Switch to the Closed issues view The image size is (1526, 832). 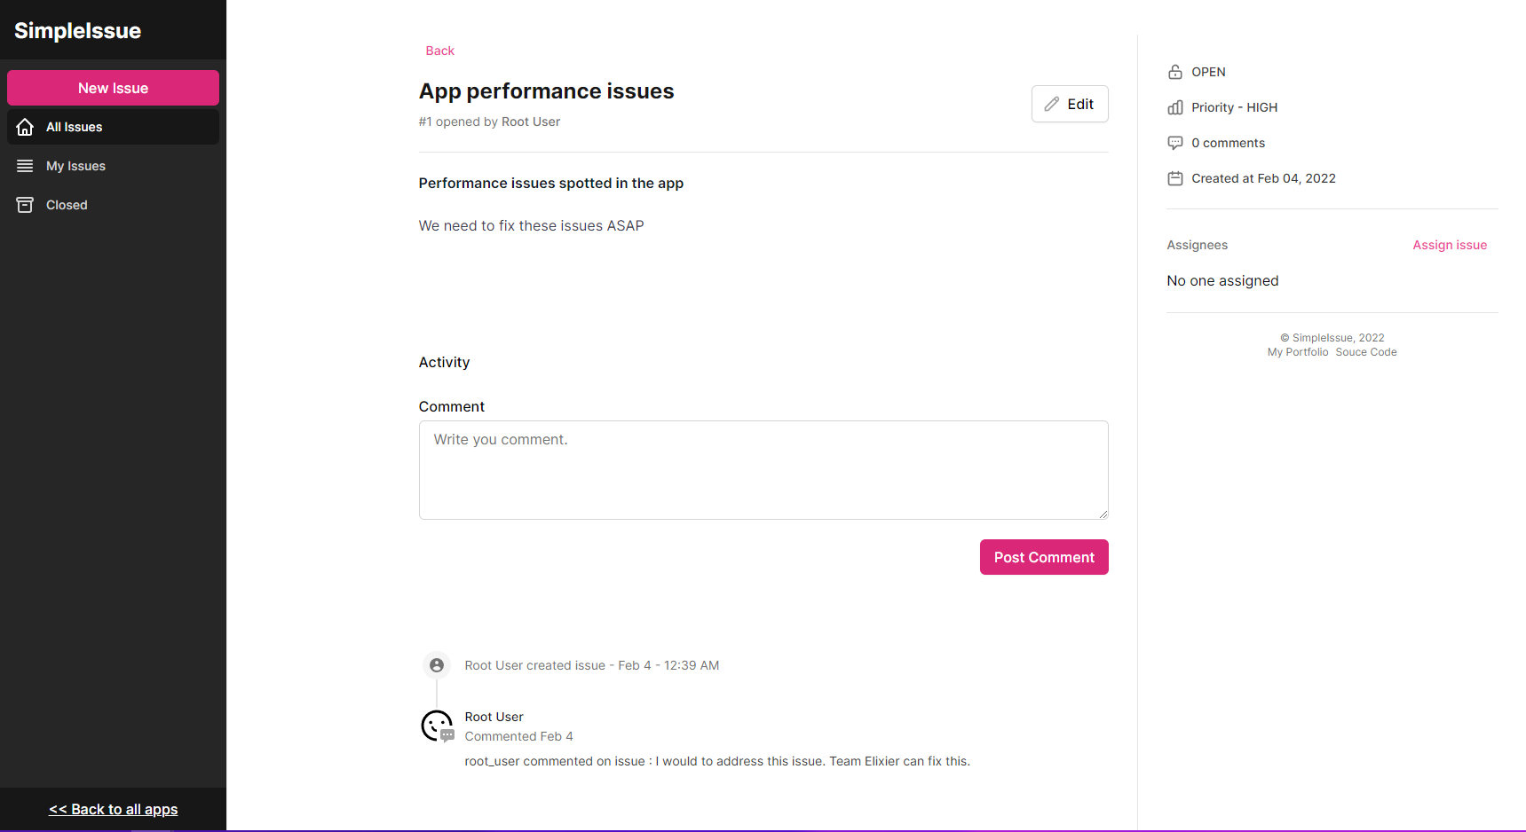[x=66, y=204]
